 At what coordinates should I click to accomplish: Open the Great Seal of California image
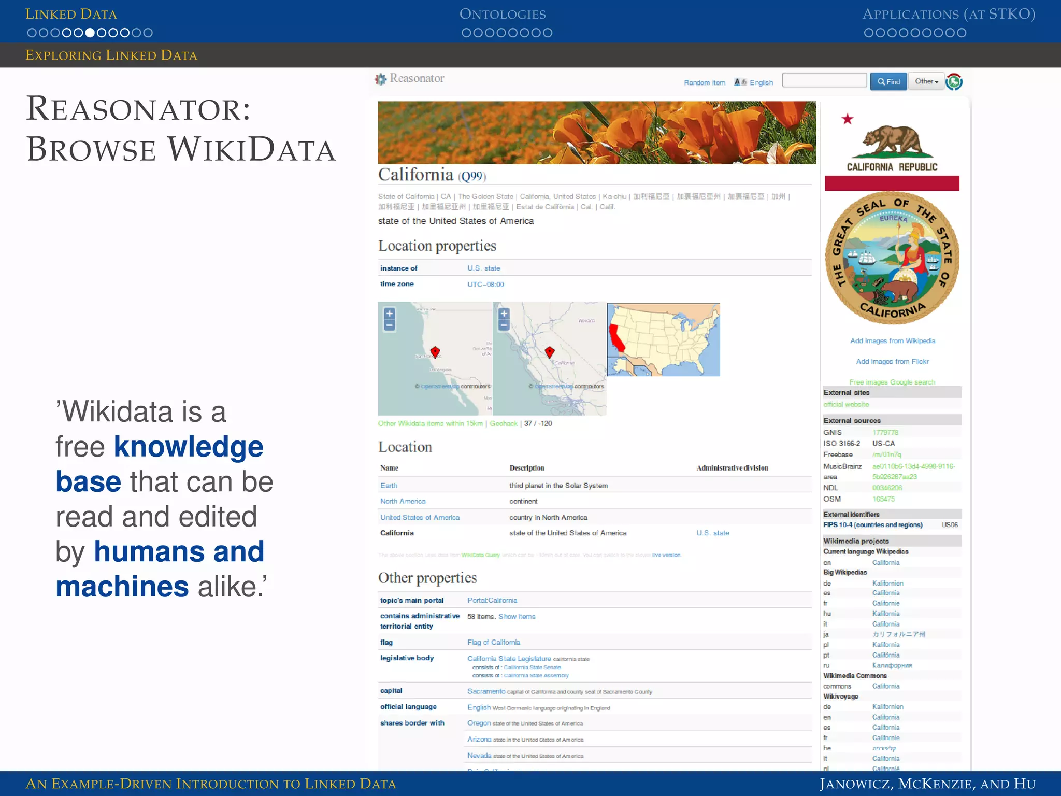pos(892,259)
